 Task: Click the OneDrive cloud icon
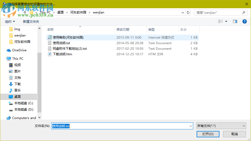click(9, 50)
